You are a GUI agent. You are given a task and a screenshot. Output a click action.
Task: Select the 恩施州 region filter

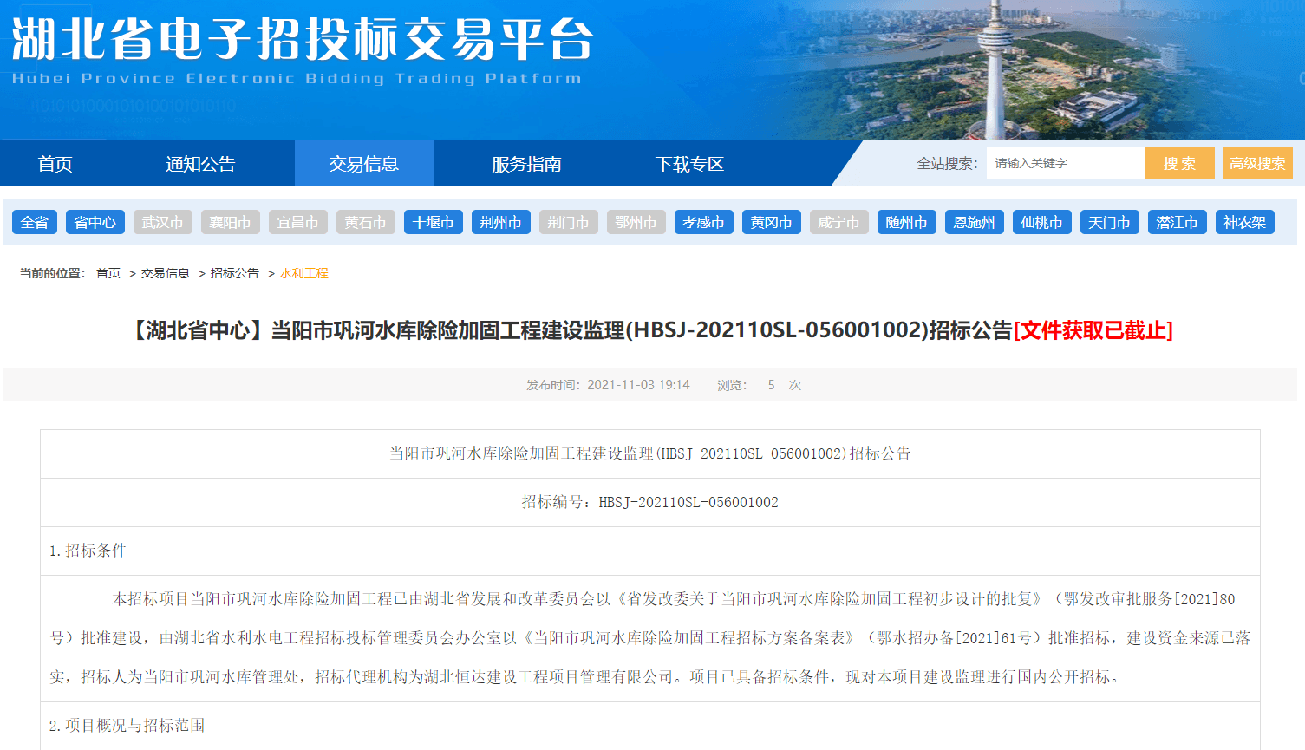pyautogui.click(x=975, y=223)
